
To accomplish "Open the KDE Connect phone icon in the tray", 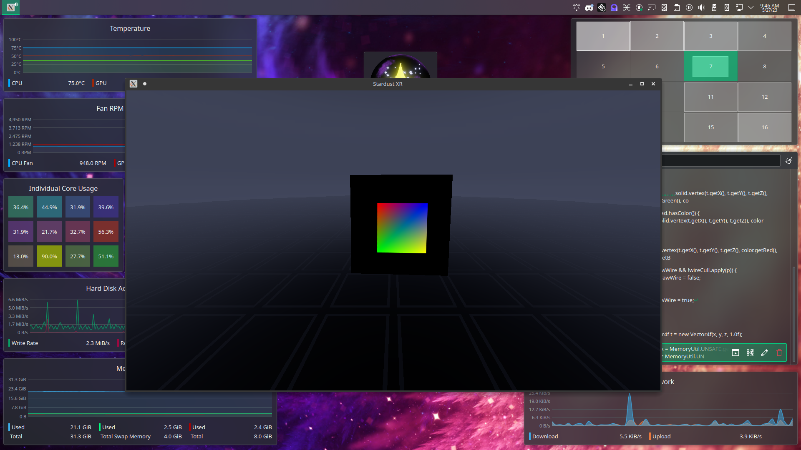I will (x=726, y=7).
